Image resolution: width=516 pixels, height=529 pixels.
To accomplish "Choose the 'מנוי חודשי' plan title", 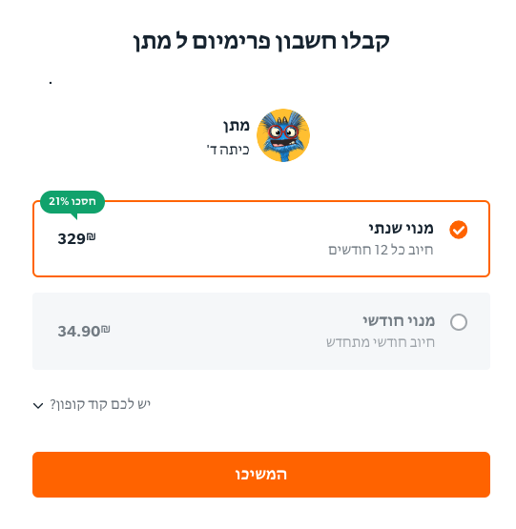I will click(399, 321).
